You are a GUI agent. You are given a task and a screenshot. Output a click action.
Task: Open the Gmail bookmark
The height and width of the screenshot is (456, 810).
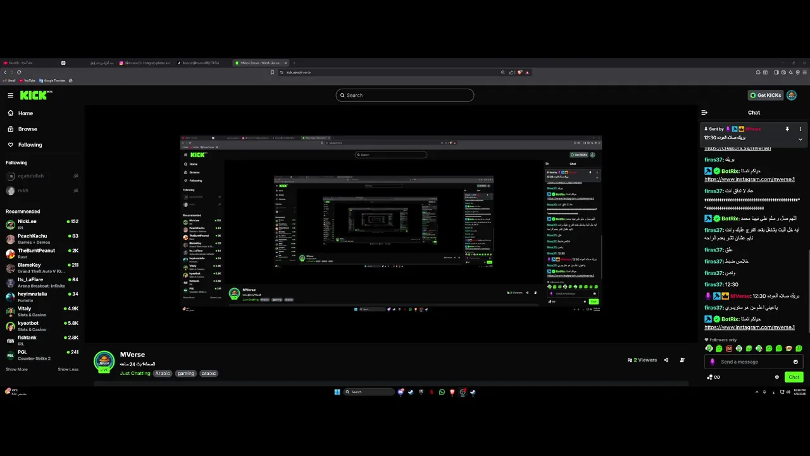coord(9,80)
